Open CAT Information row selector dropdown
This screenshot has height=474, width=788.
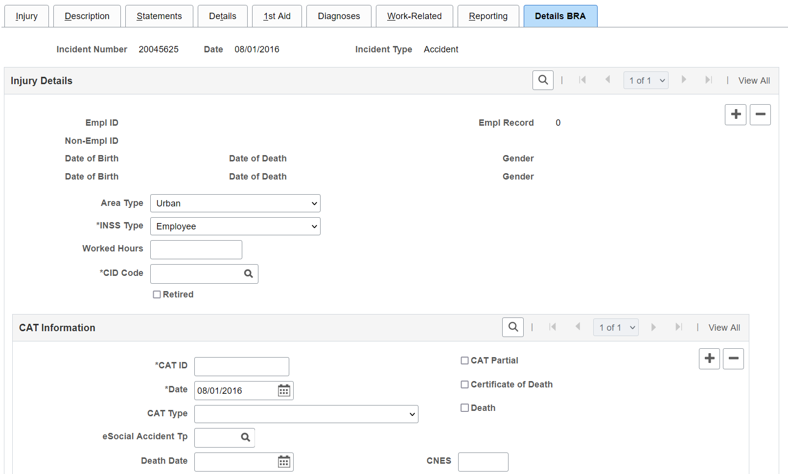click(x=616, y=327)
